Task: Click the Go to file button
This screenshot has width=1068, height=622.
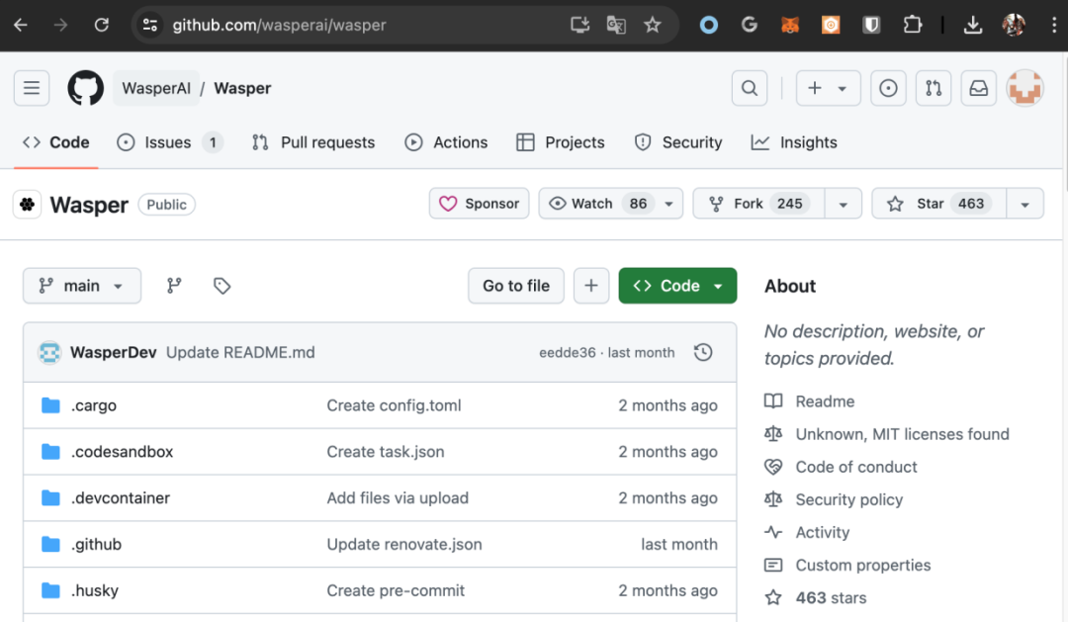Action: click(515, 286)
